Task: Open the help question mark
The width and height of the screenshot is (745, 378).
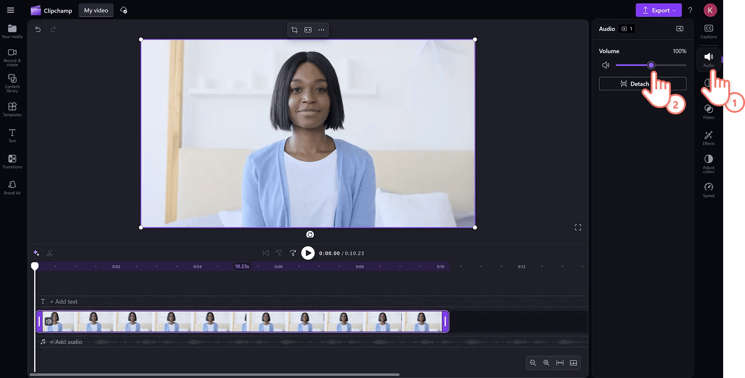Action: coord(690,10)
